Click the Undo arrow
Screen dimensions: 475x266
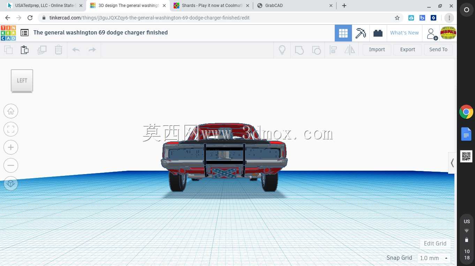[x=76, y=50]
